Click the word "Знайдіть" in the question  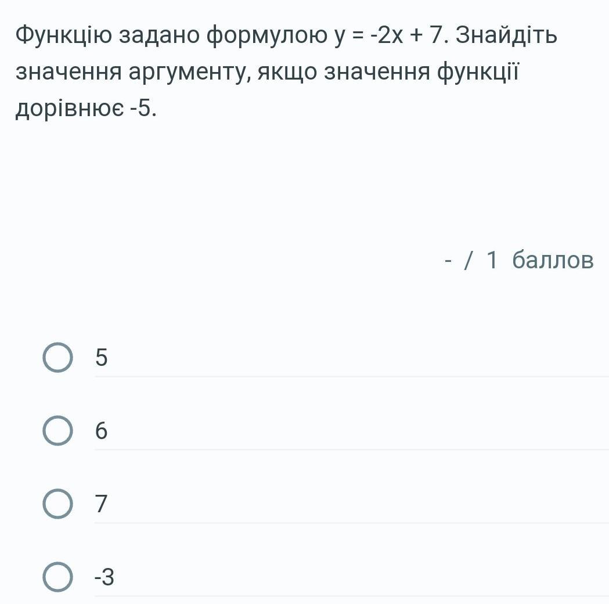point(506,35)
